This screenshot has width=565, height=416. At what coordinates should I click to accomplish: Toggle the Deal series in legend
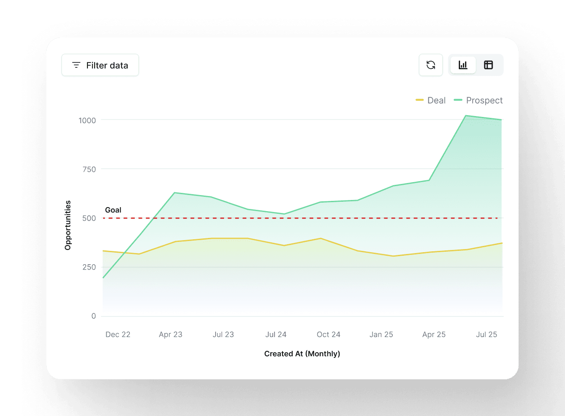pyautogui.click(x=436, y=100)
